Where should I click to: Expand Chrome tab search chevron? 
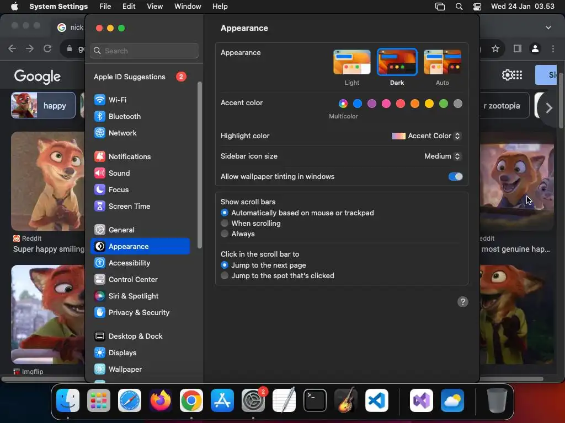click(x=548, y=28)
